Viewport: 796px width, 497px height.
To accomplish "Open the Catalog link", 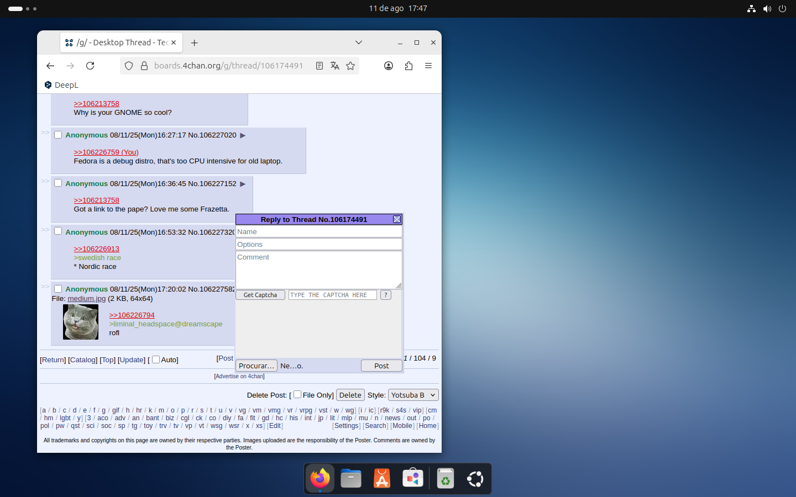I will click(x=83, y=360).
